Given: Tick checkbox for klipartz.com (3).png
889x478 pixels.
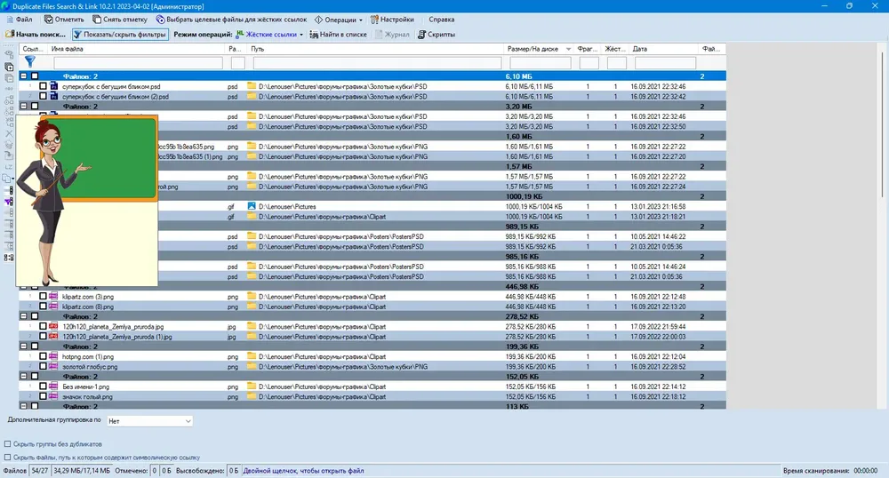Looking at the screenshot, I should click(43, 296).
